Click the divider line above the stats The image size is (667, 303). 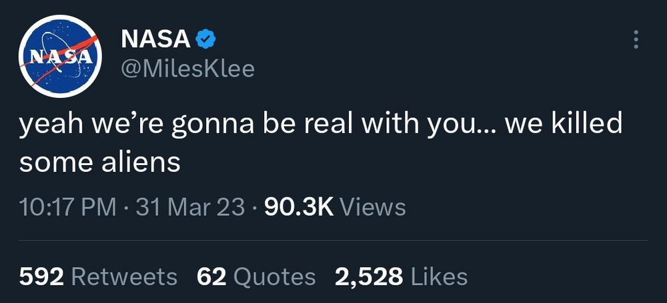333,240
